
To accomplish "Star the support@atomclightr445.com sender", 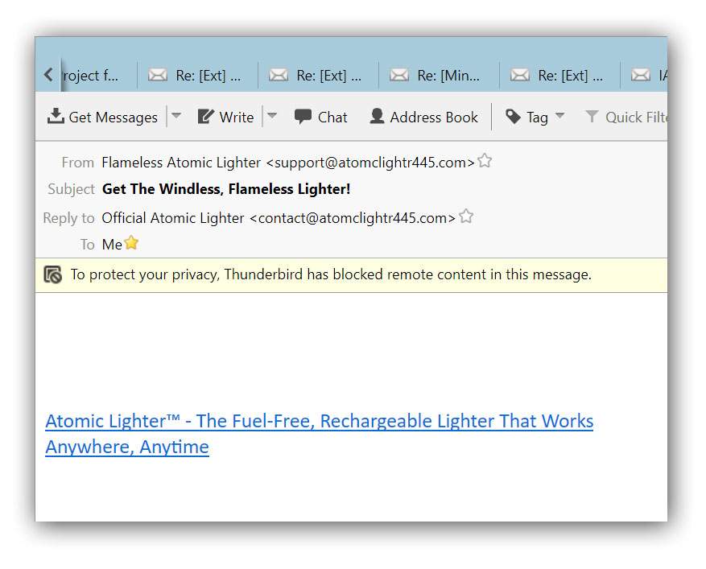I will pos(485,161).
